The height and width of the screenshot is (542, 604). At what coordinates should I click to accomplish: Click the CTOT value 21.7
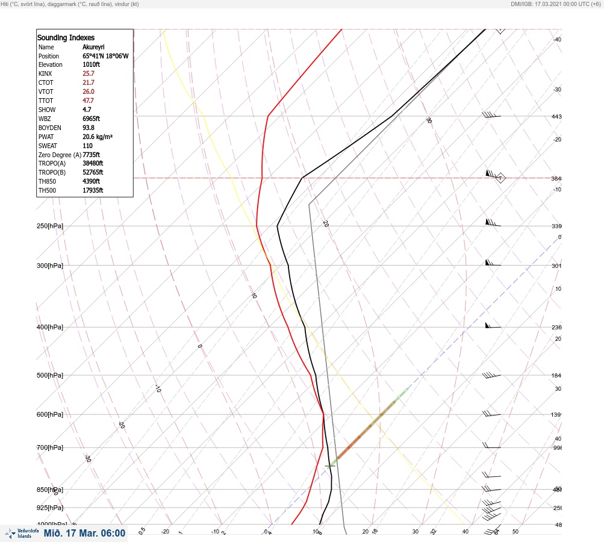click(x=88, y=83)
